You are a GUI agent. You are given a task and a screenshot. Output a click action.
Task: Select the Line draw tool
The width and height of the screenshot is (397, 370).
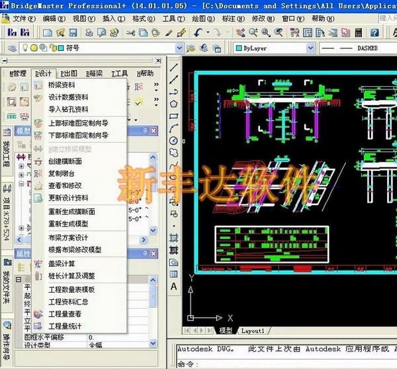(x=173, y=67)
